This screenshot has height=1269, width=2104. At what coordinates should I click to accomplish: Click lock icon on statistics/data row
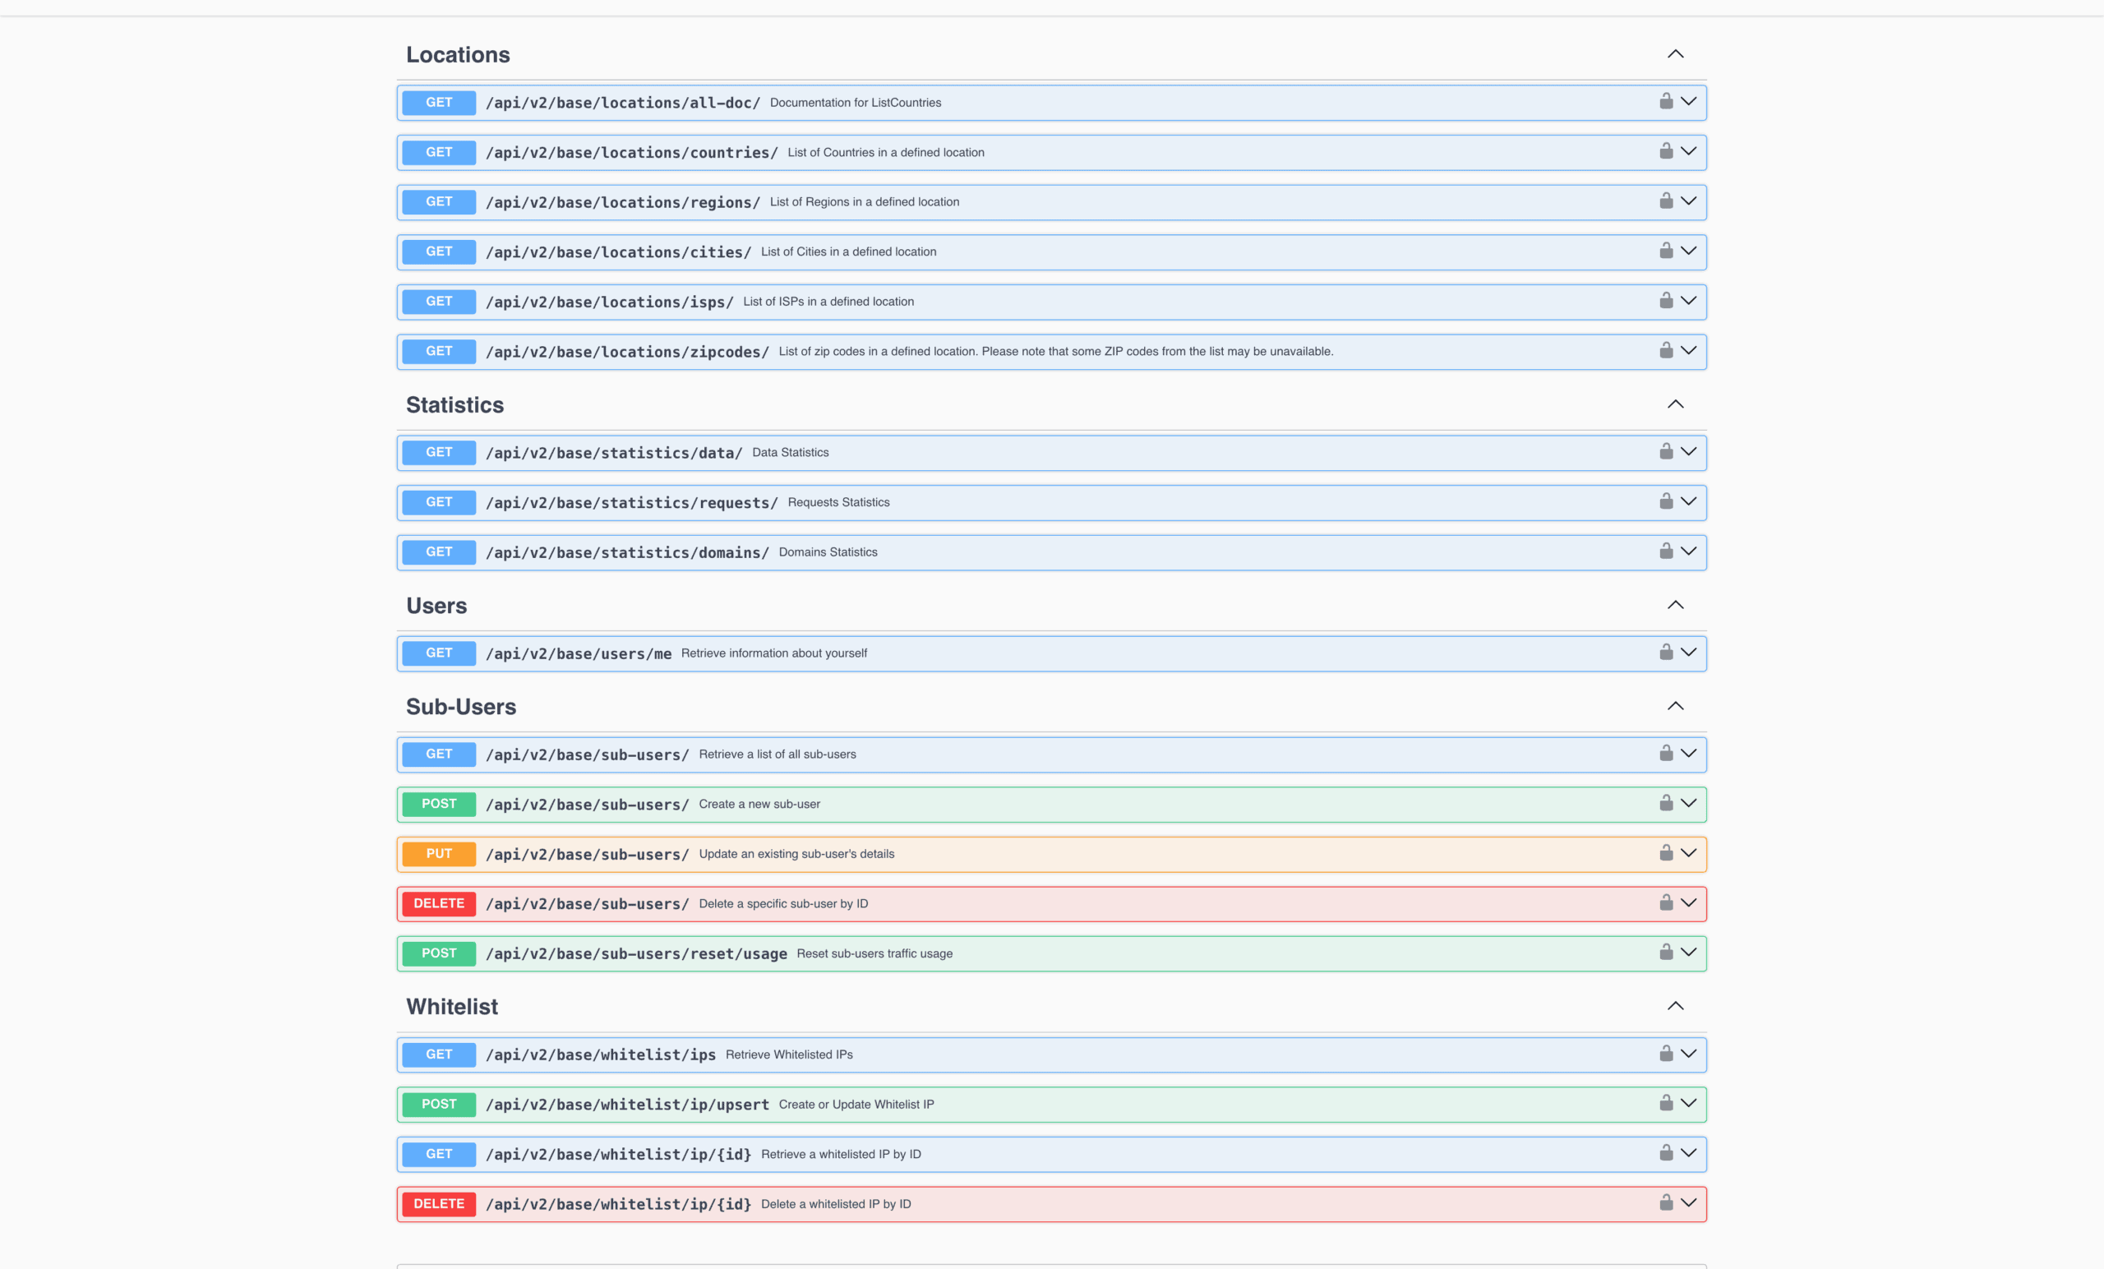tap(1665, 452)
